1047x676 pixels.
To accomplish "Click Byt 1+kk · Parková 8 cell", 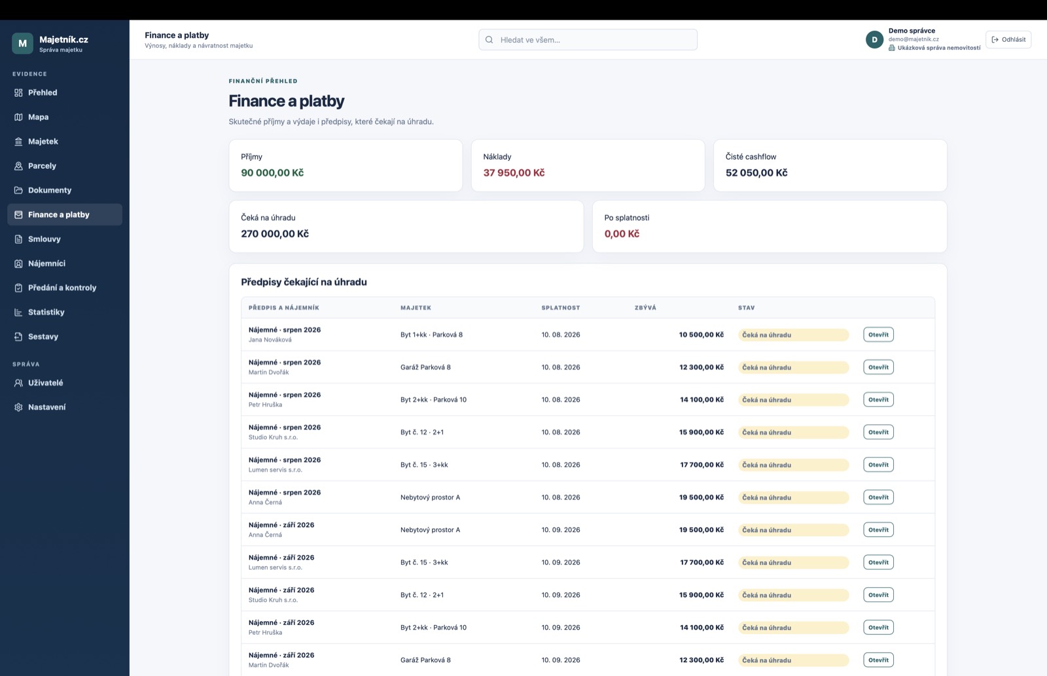I will (x=431, y=335).
